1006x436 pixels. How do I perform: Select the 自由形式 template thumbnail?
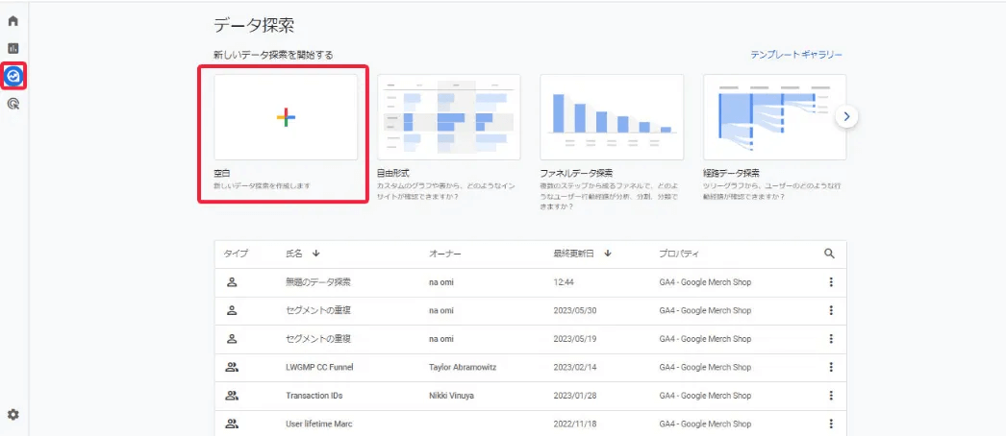pos(448,117)
